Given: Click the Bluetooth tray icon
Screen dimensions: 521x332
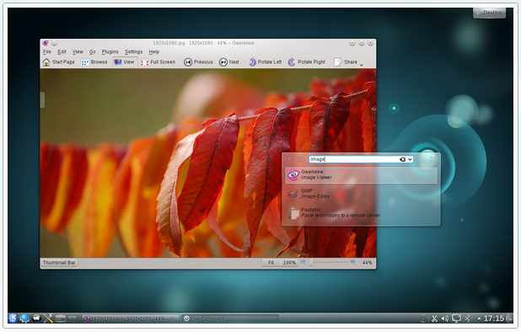Looking at the screenshot, I should (468, 319).
